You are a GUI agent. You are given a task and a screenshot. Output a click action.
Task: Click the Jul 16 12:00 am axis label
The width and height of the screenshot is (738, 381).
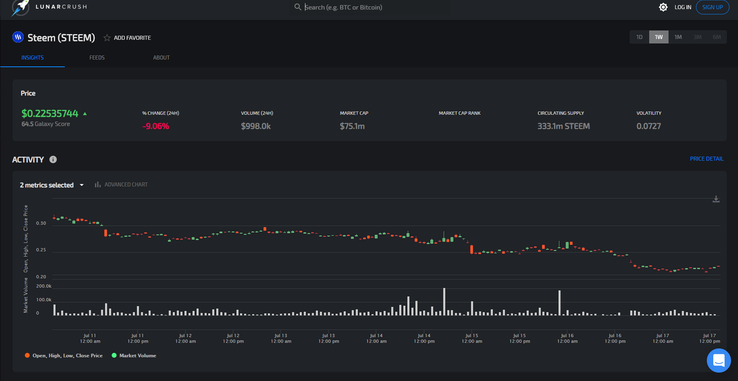[x=567, y=338]
